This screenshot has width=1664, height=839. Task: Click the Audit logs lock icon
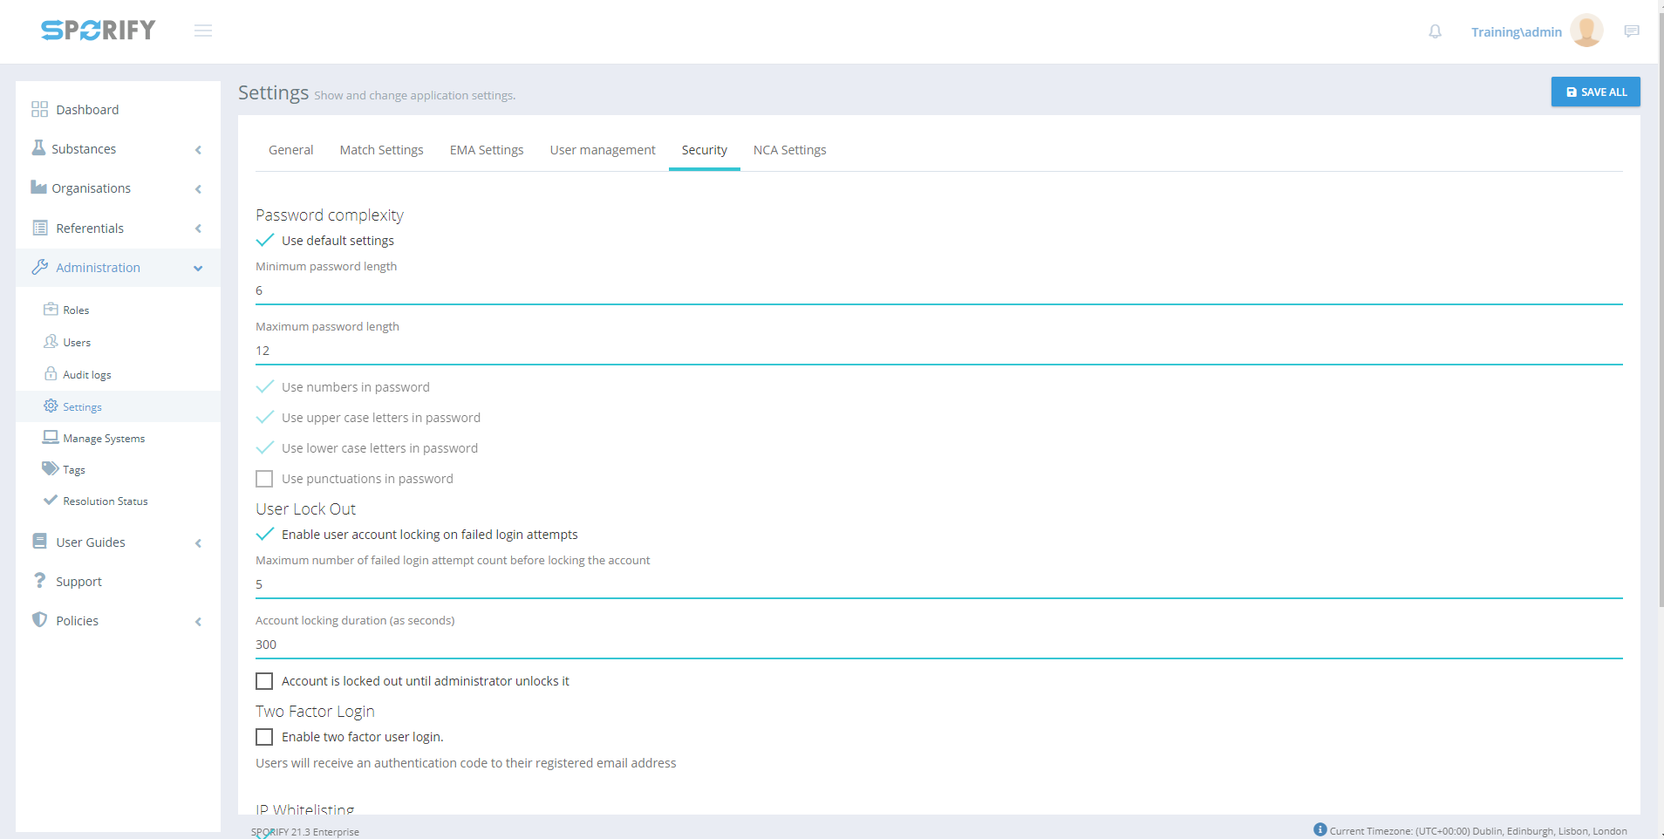pos(51,374)
